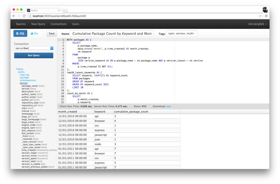This screenshot has height=184, width=280.
Task: Open New Query from navbar
Action: tap(38, 24)
